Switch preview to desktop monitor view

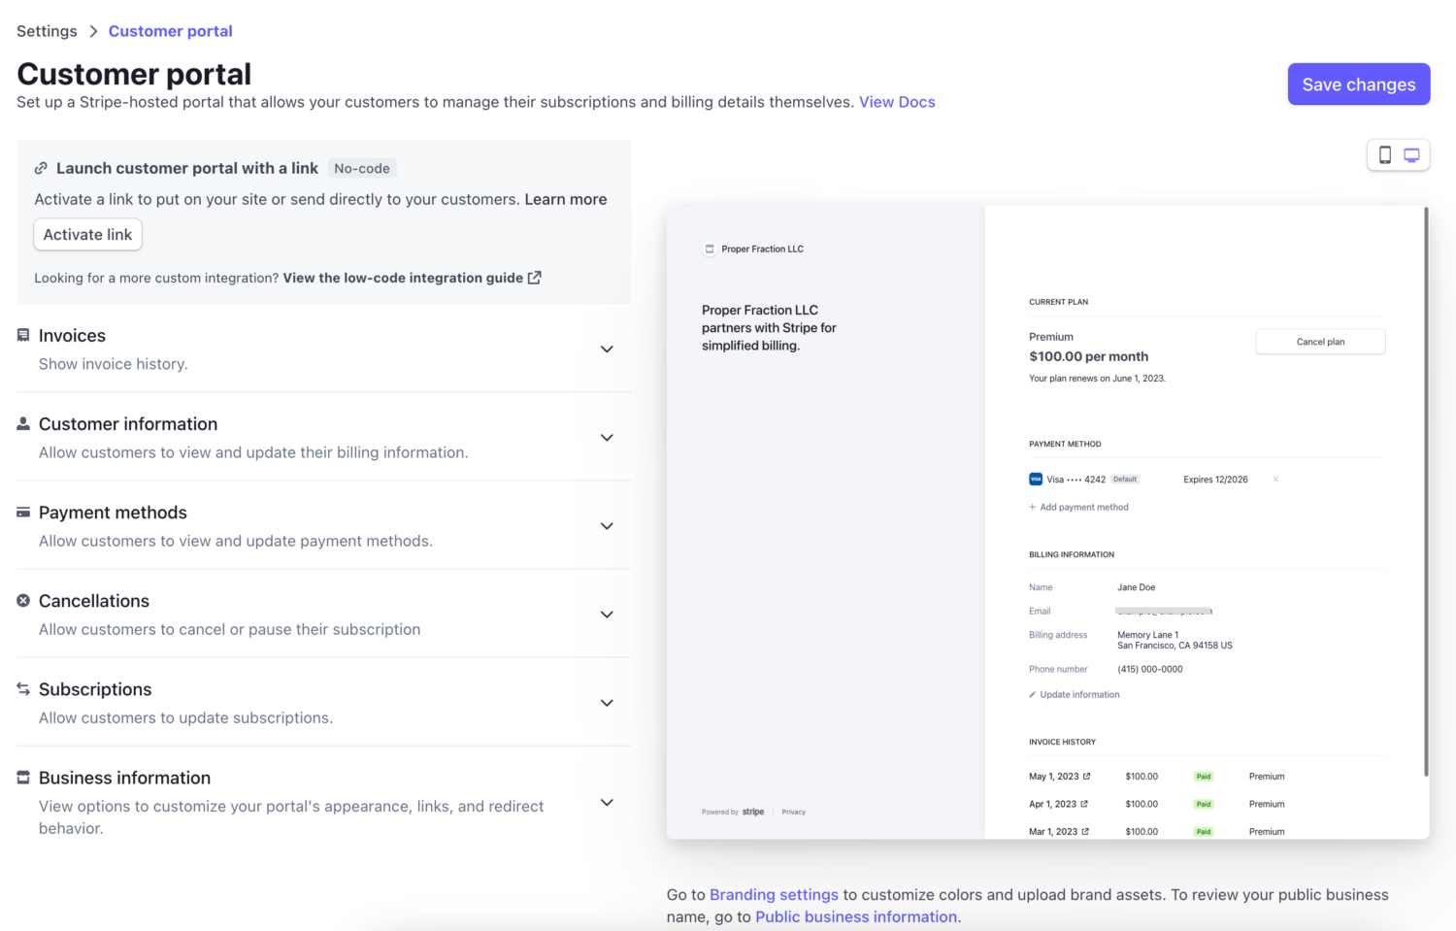[x=1412, y=155]
